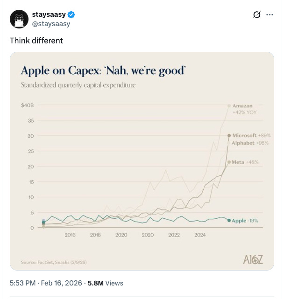Click the Meta line endpoint dot
This screenshot has height=299, width=284.
pyautogui.click(x=228, y=162)
